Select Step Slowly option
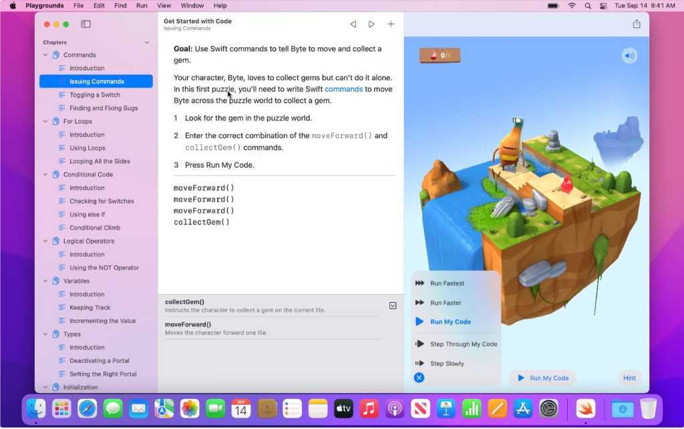 446,364
